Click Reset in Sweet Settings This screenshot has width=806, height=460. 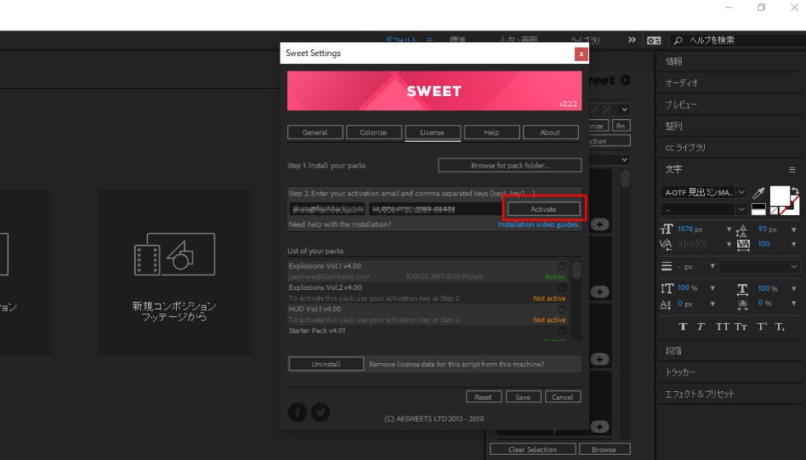click(x=484, y=397)
